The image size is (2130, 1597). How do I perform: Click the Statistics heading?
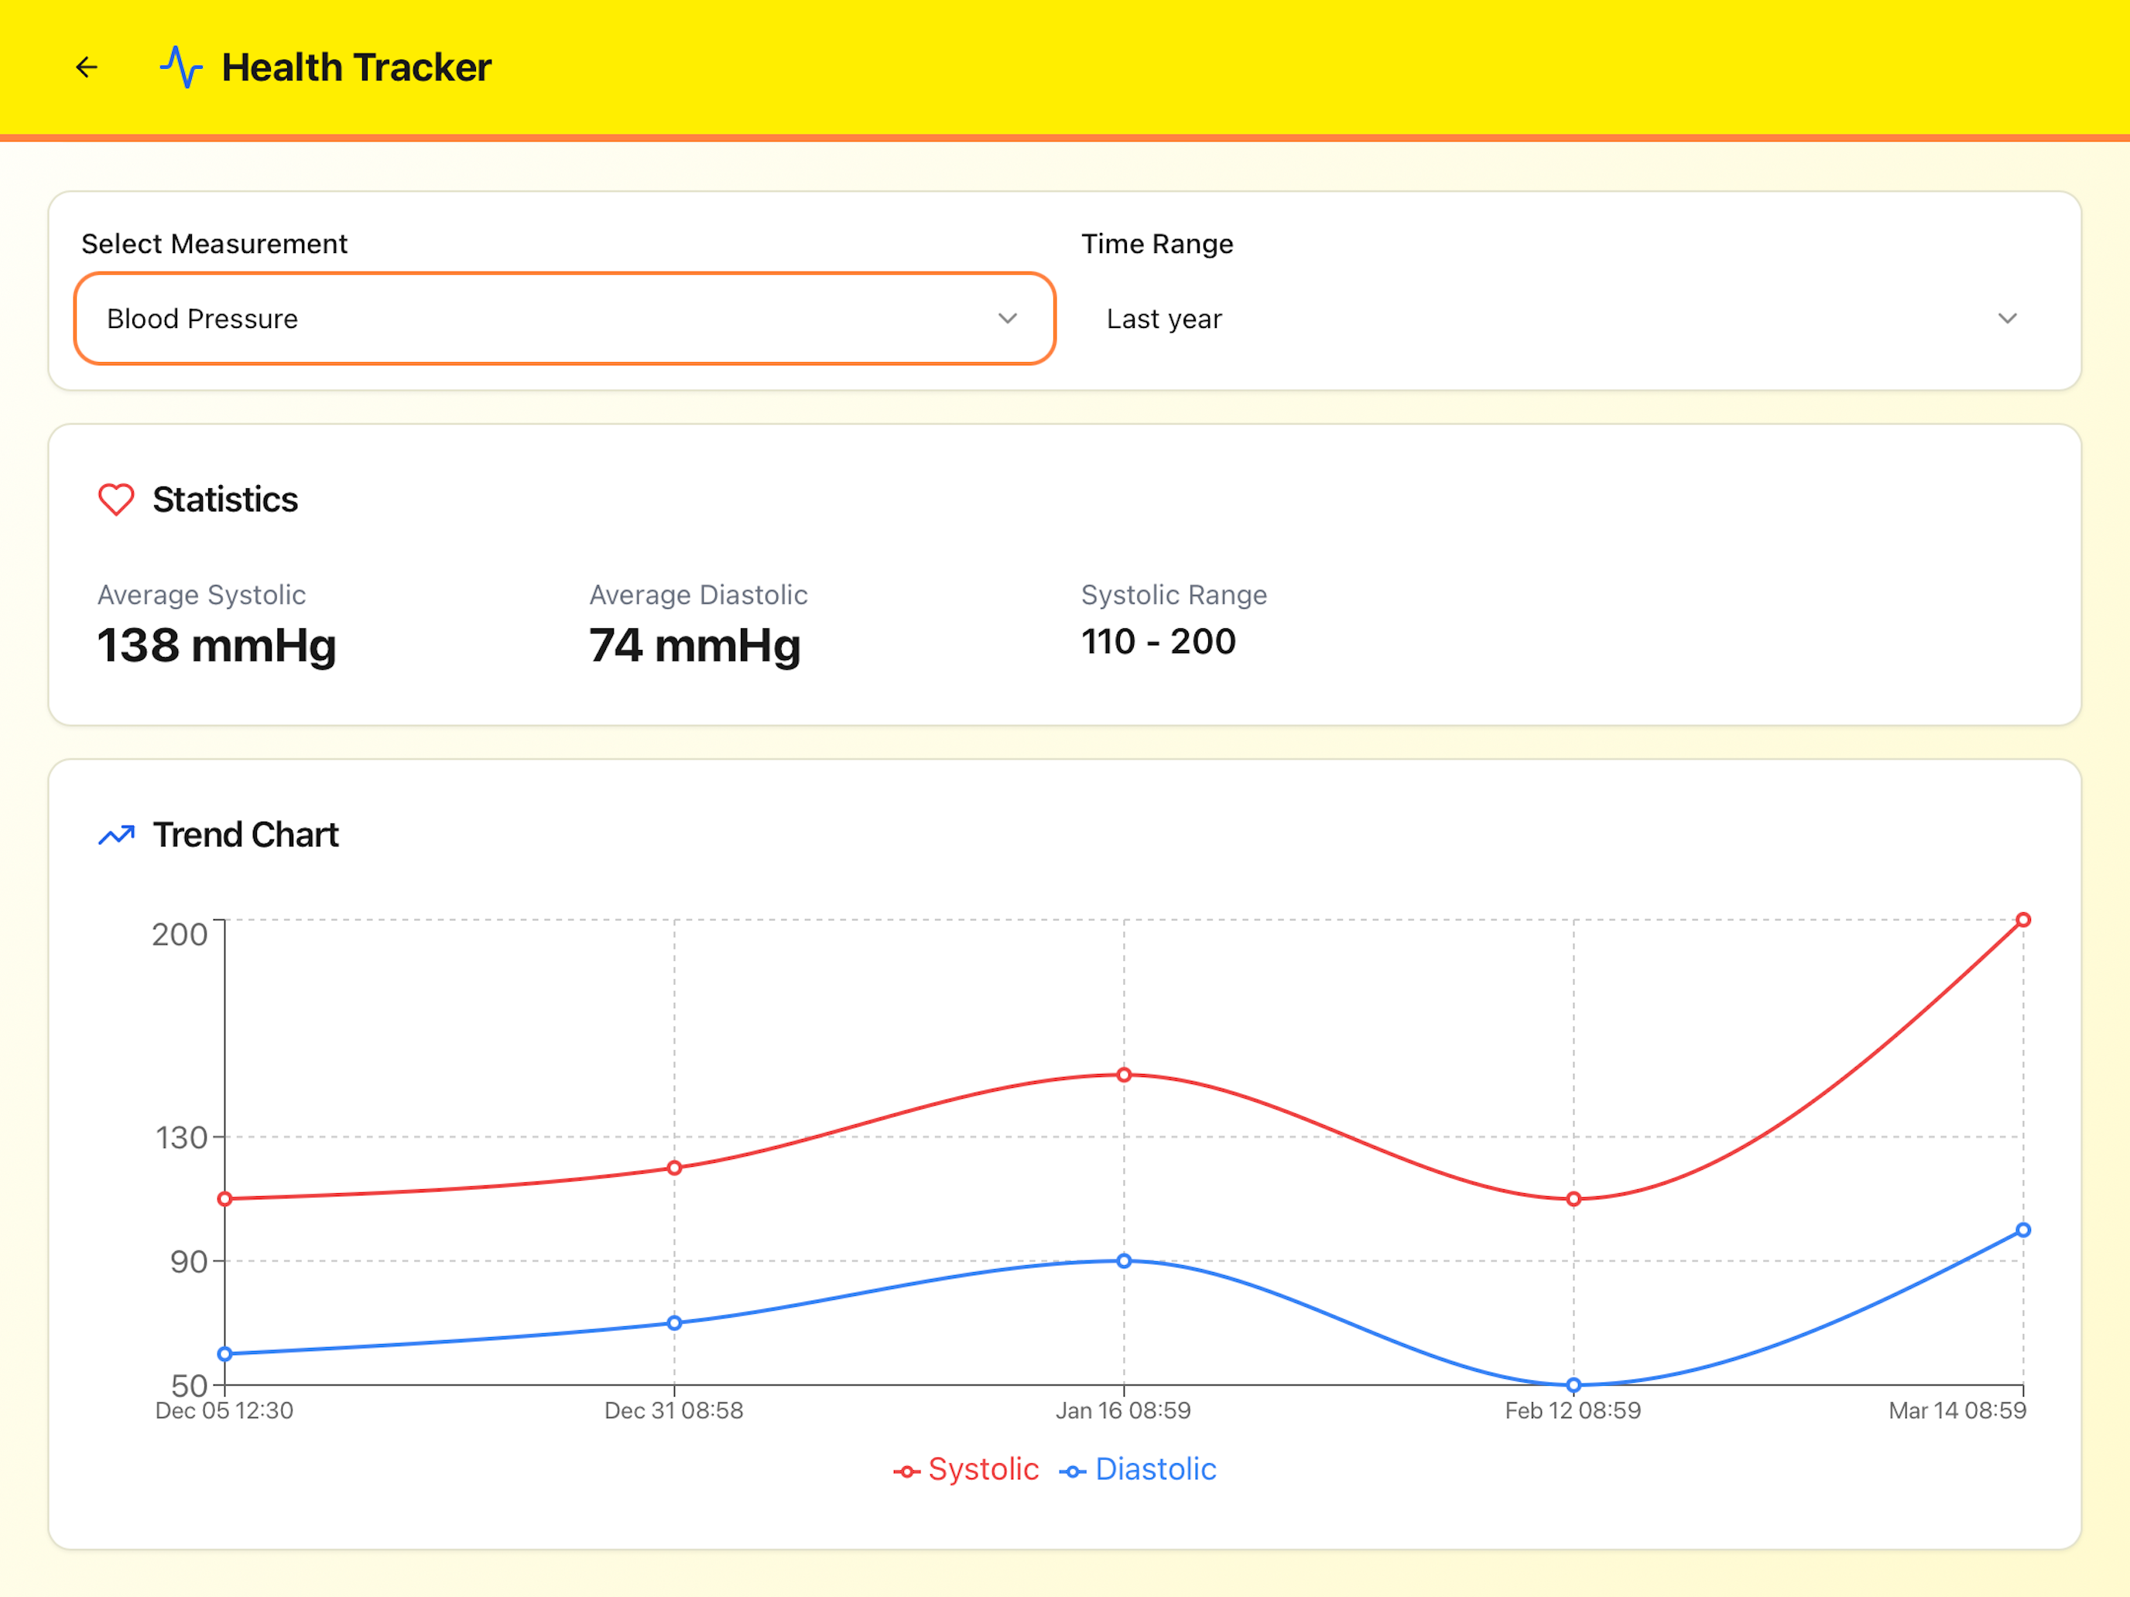pos(225,500)
